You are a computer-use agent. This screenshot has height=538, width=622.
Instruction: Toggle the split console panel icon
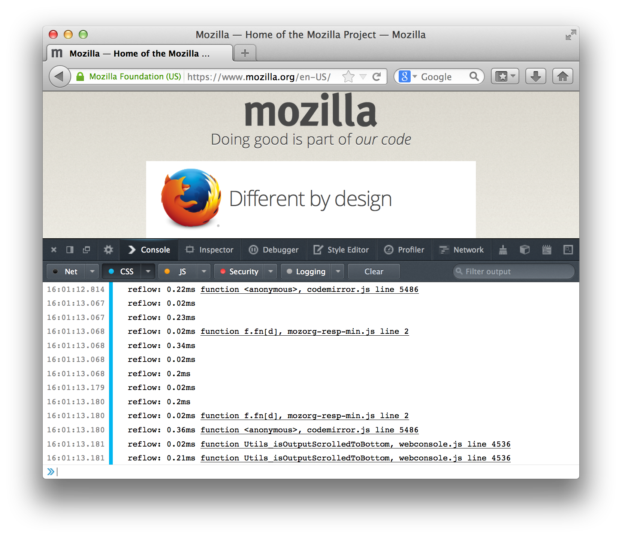pyautogui.click(x=70, y=250)
